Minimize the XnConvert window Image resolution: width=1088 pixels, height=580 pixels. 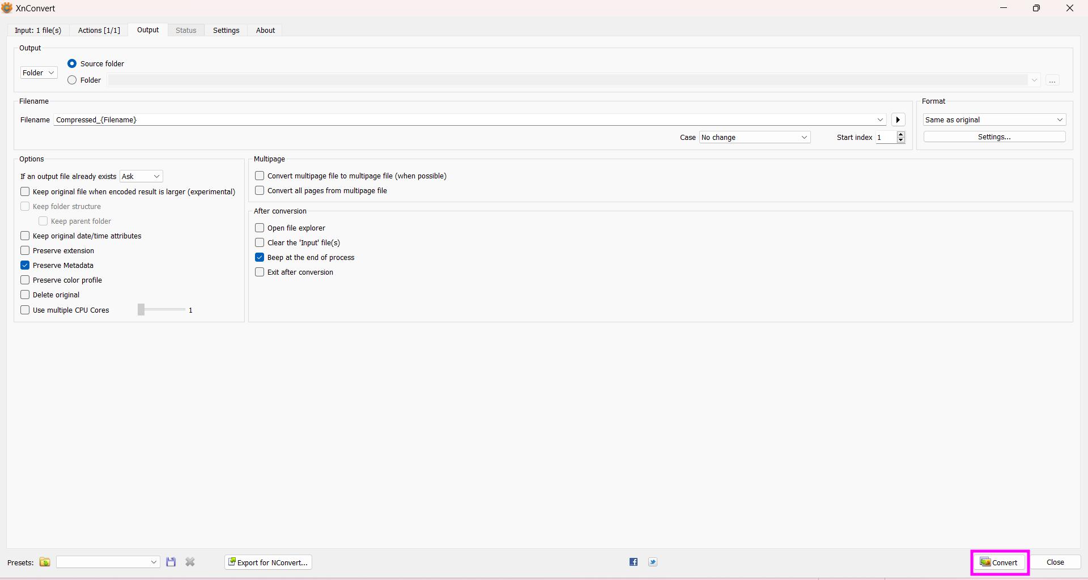pyautogui.click(x=1004, y=8)
